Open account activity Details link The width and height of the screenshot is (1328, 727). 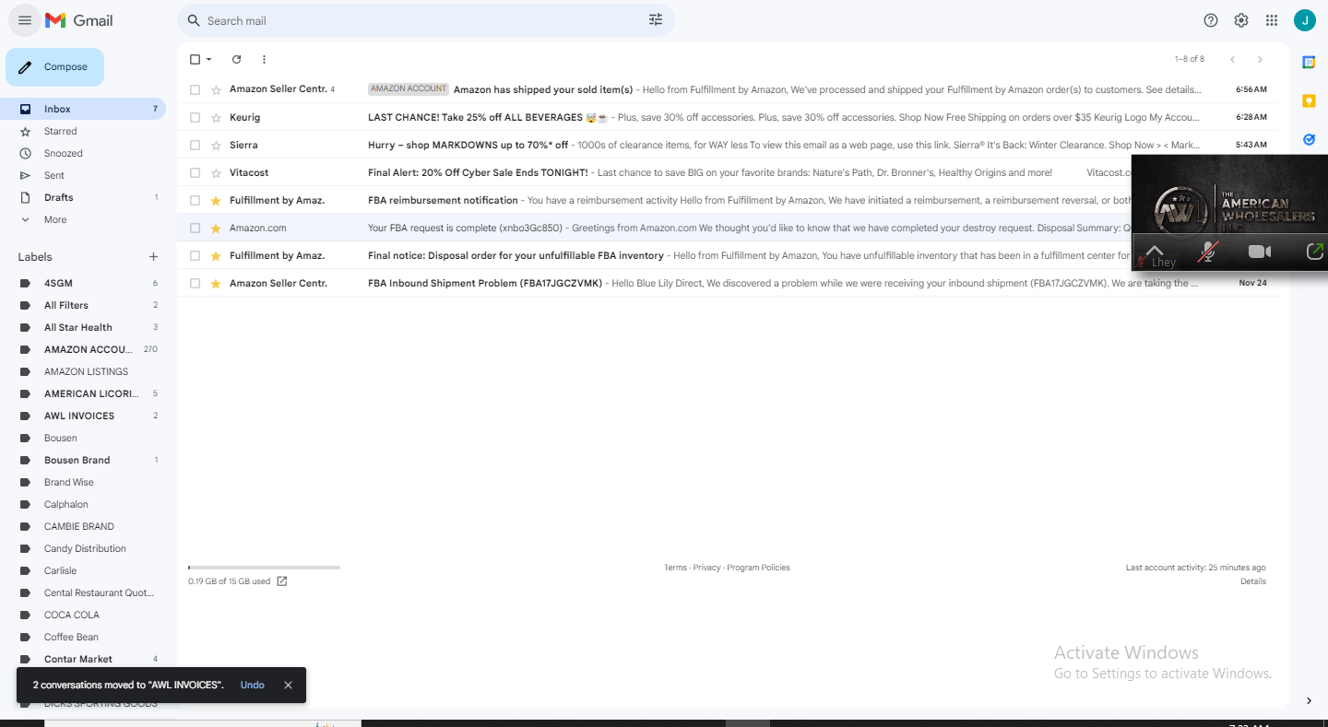tap(1253, 581)
